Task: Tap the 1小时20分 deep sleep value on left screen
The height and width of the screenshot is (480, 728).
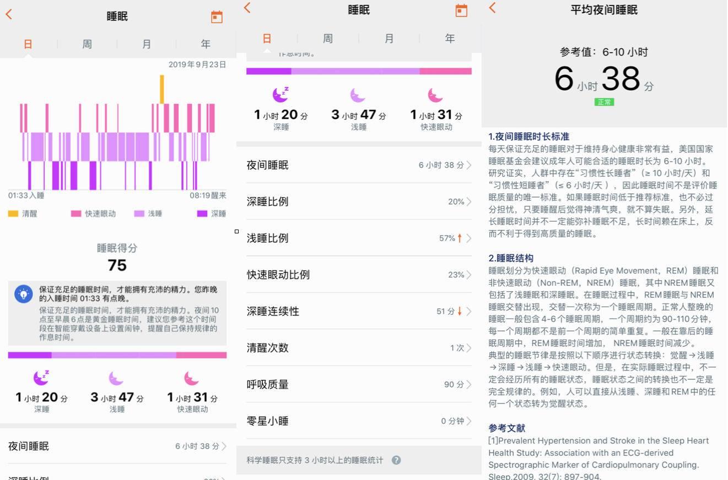Action: (x=41, y=397)
